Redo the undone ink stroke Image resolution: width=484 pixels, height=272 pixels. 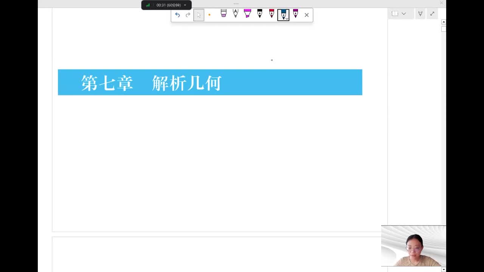188,15
